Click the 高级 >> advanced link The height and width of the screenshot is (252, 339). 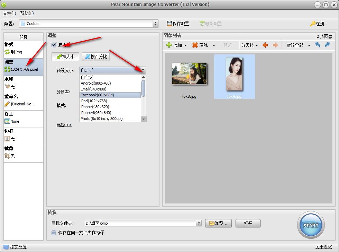[64, 125]
